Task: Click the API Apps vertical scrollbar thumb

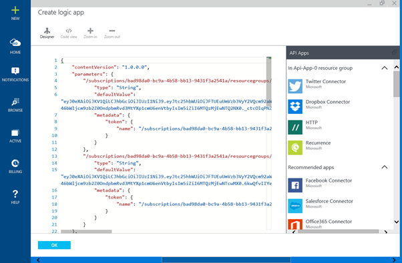Action: [397, 84]
